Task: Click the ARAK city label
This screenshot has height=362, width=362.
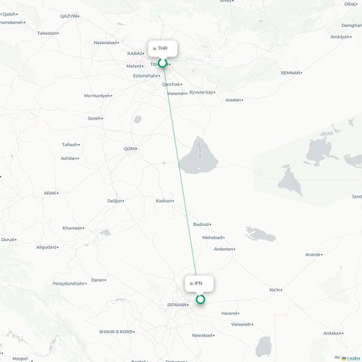Action: click(x=50, y=193)
